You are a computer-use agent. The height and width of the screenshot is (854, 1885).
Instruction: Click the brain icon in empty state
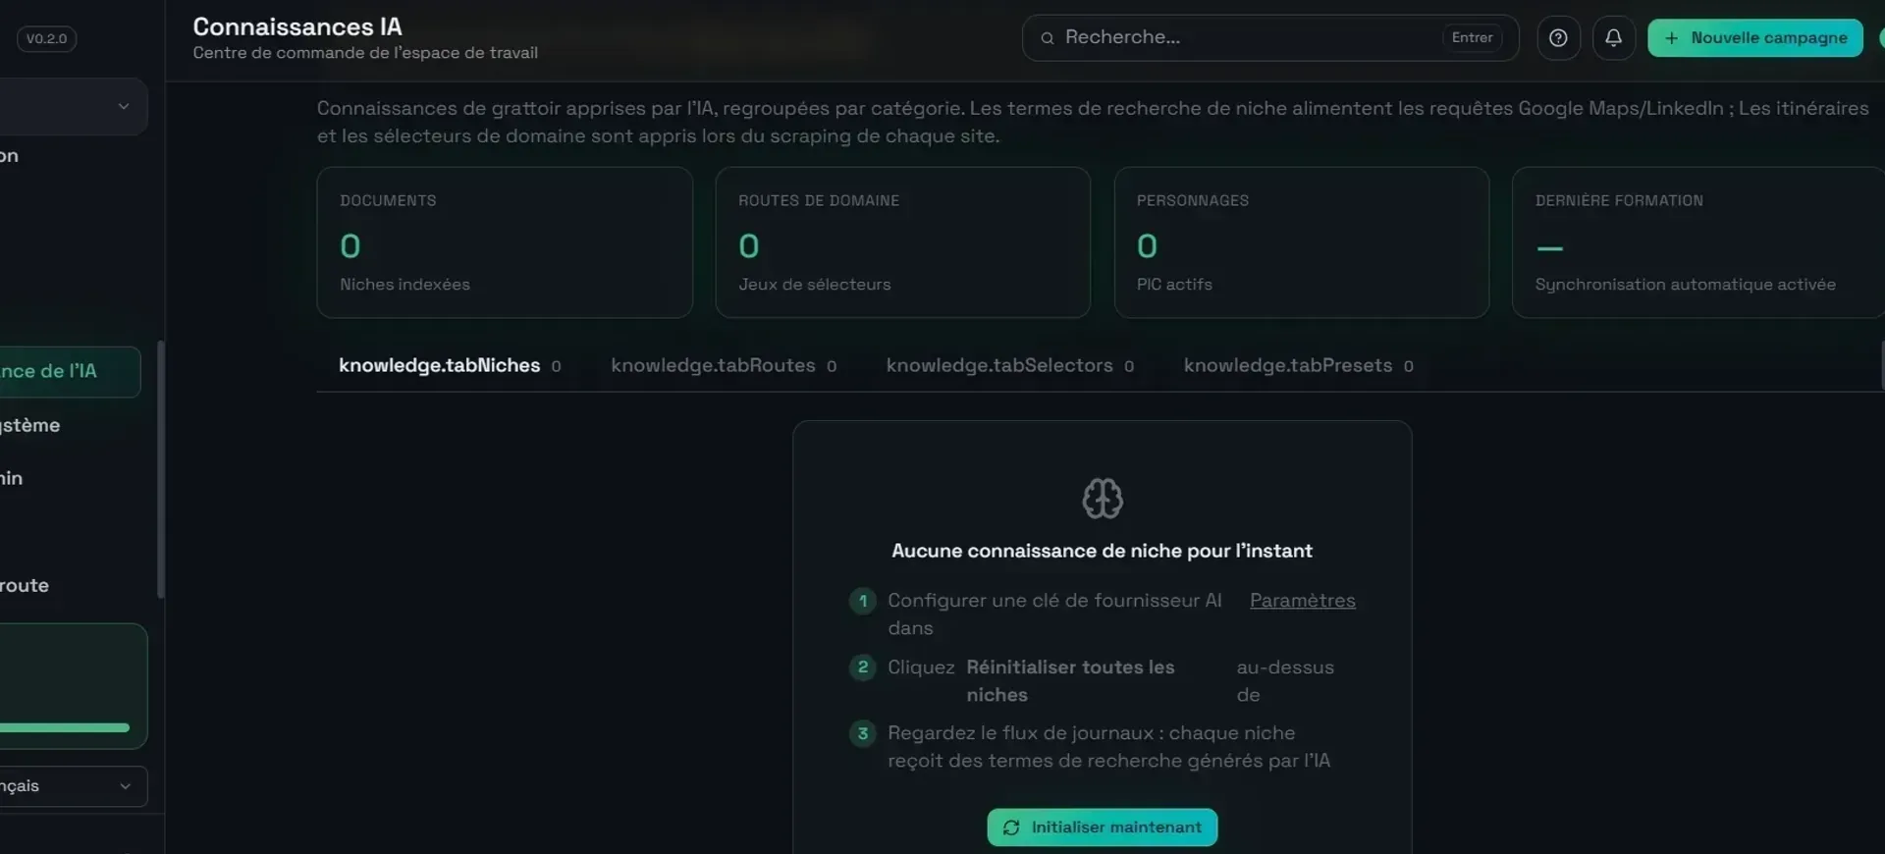(1103, 499)
